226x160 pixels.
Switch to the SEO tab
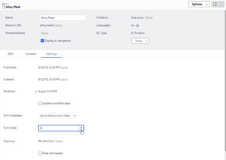[10, 54]
